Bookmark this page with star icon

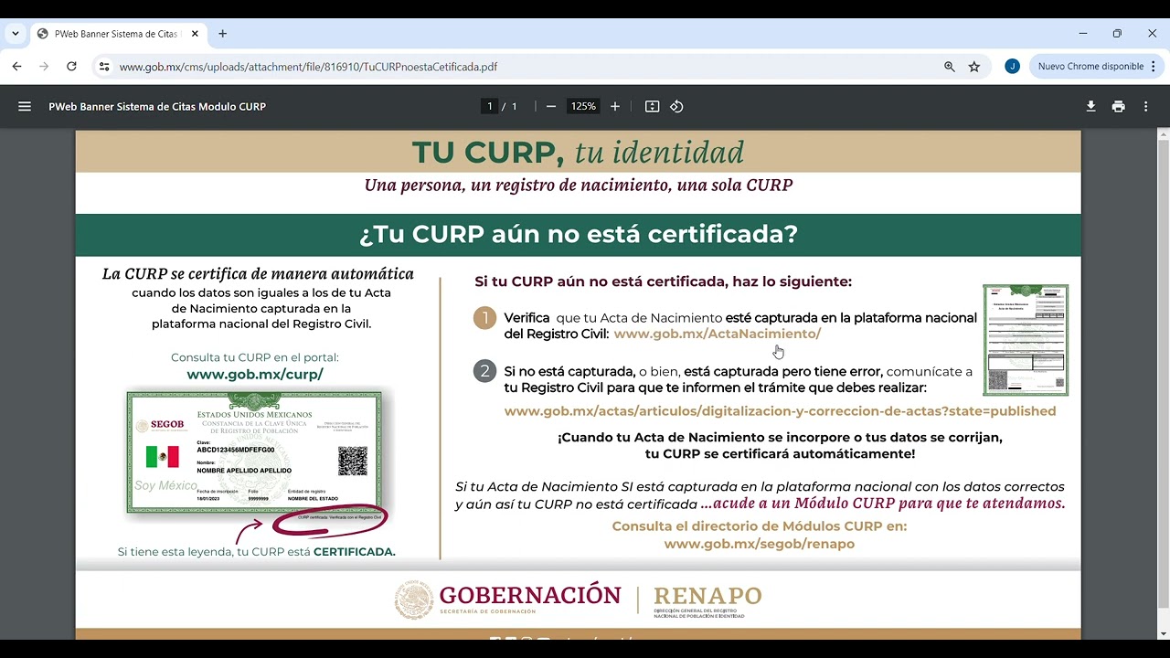[974, 67]
